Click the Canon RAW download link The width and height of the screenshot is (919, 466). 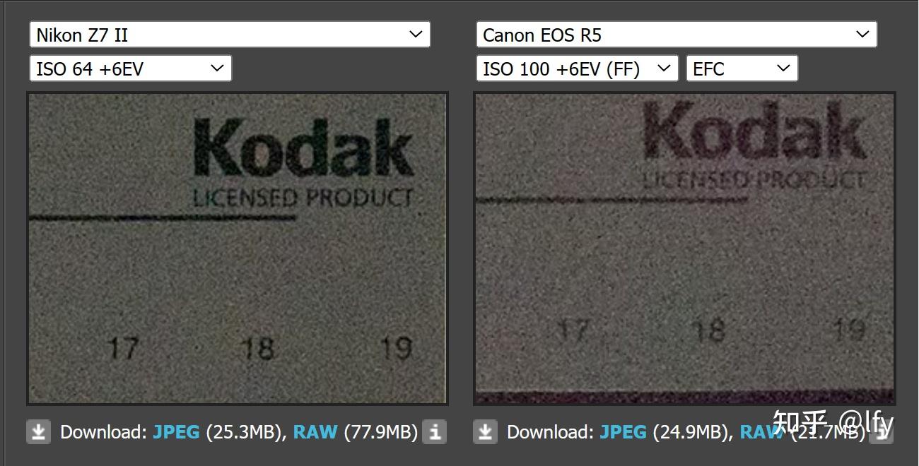point(760,432)
